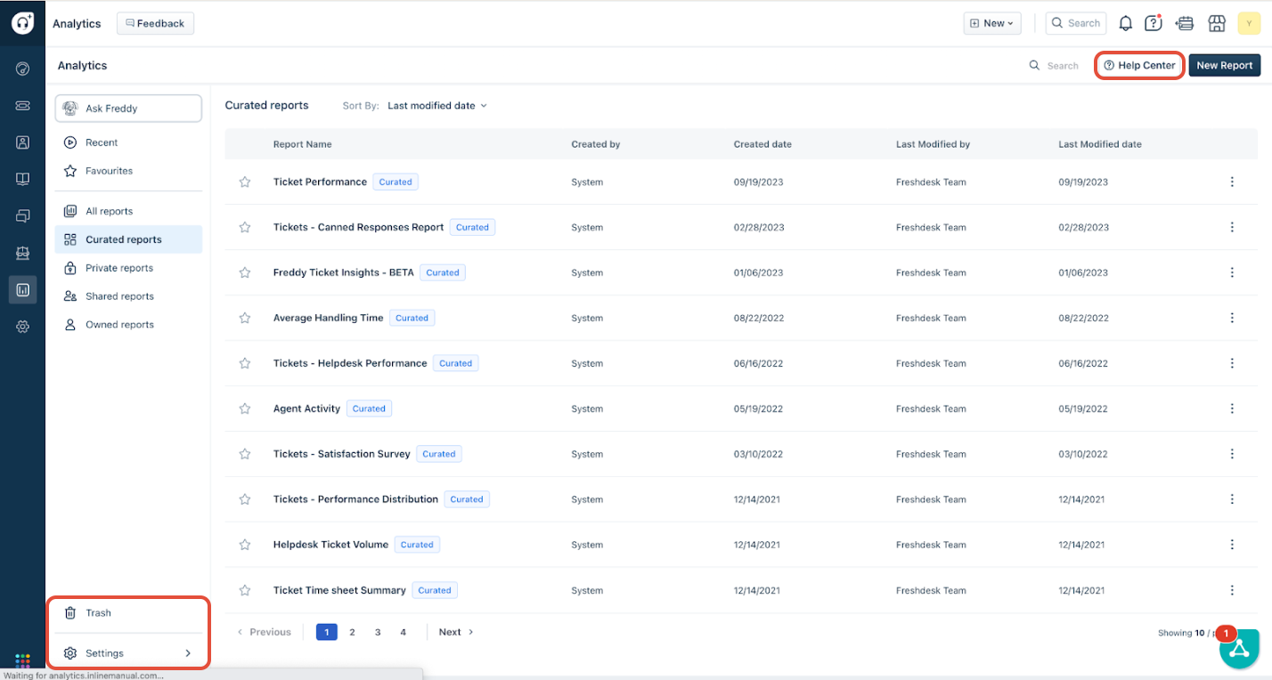
Task: Open Solutions book icon in left sidebar
Action: click(x=23, y=179)
